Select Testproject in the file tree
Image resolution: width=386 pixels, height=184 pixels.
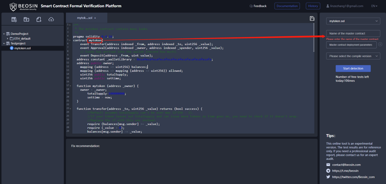tap(18, 43)
